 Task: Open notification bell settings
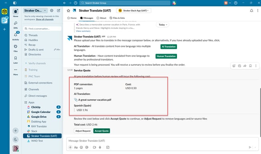pos(251,10)
